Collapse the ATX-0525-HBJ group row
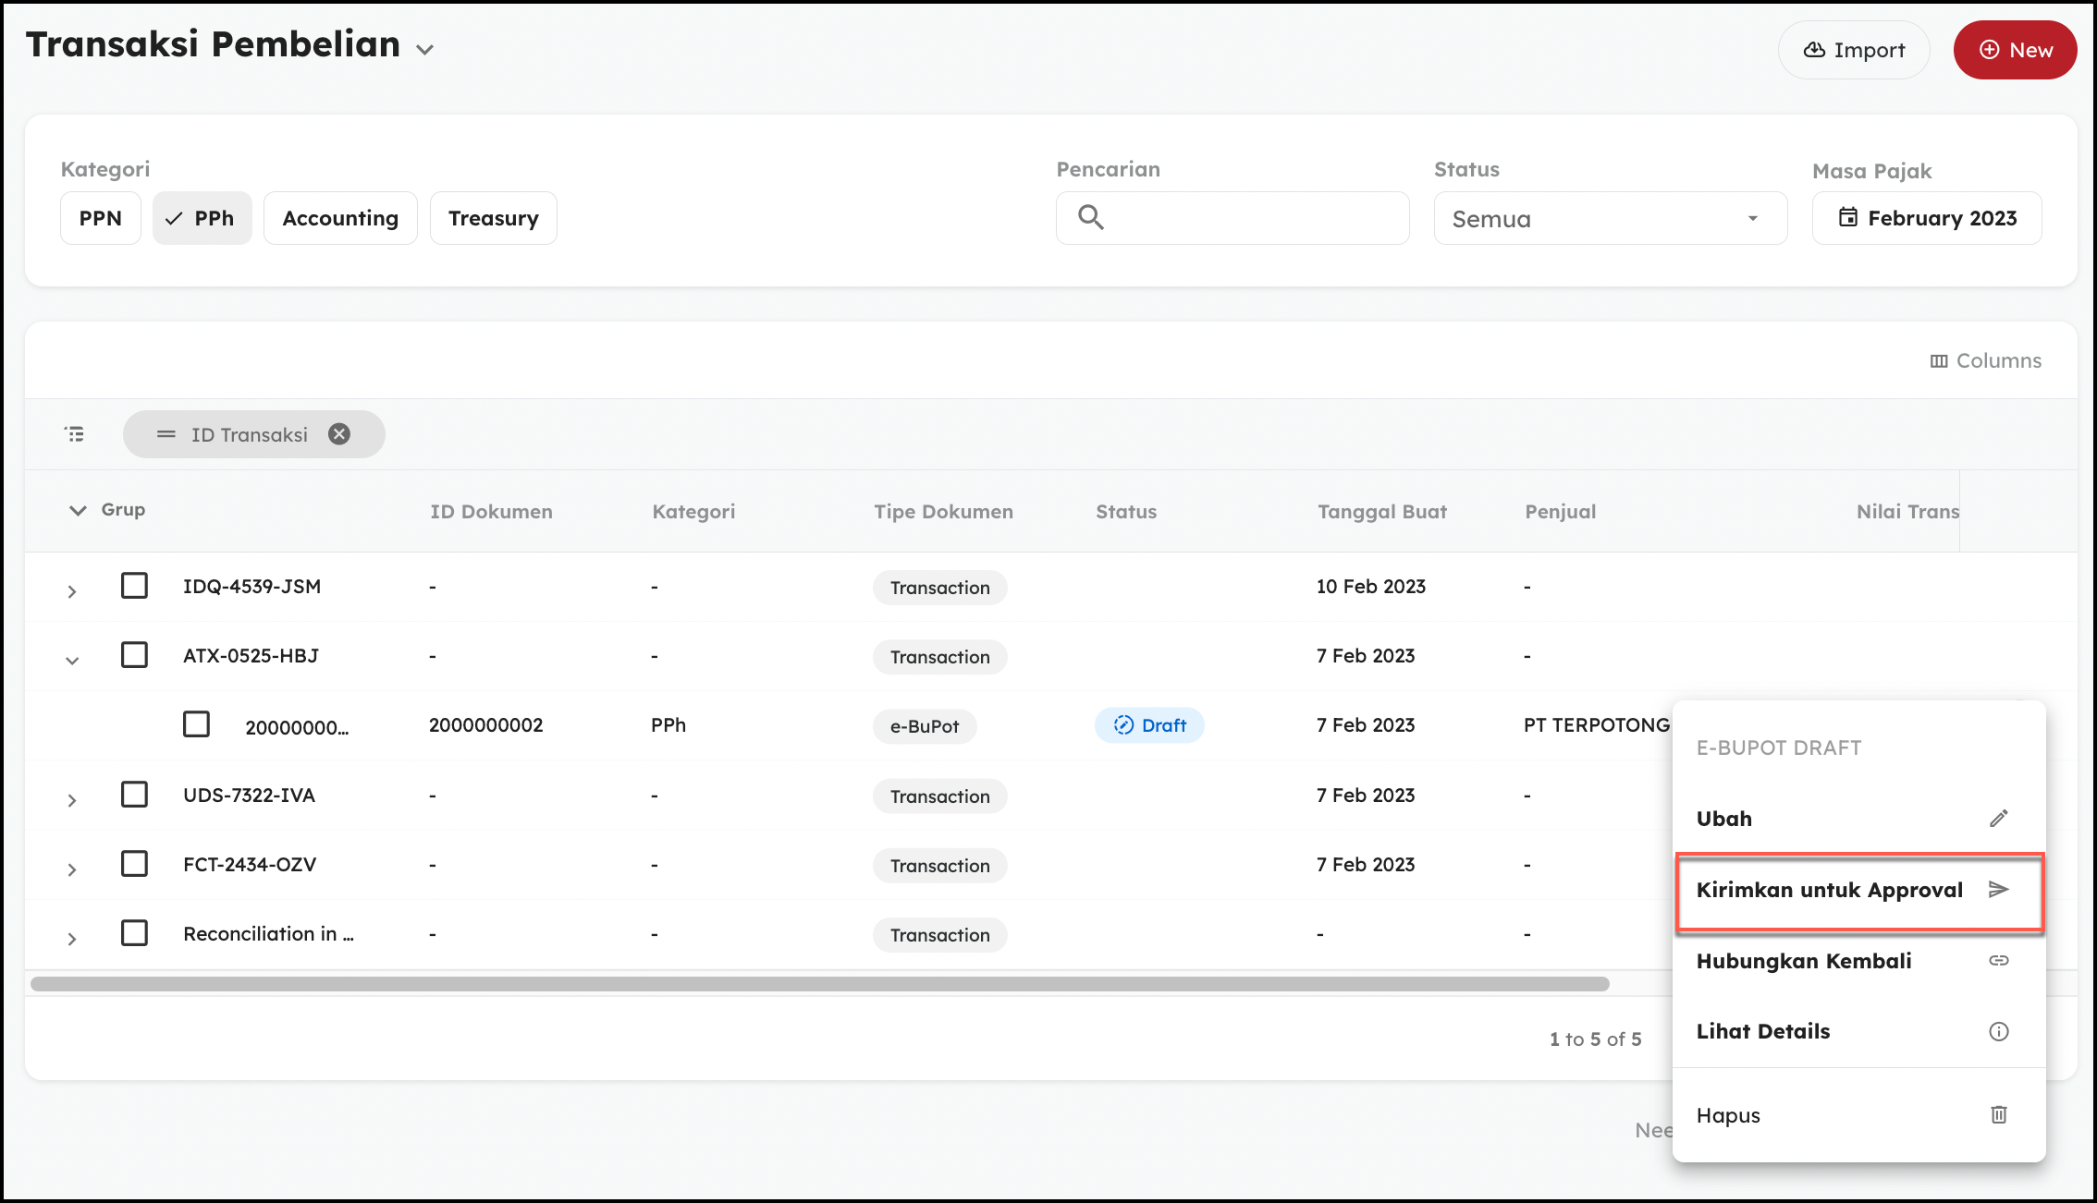The image size is (2097, 1203). point(72,661)
